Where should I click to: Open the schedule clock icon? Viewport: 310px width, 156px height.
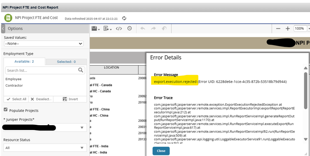[x=129, y=28]
